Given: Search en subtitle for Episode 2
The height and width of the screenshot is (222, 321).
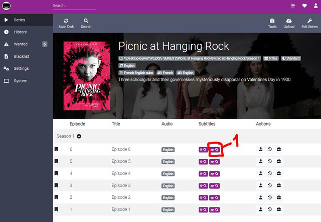Looking at the screenshot, I should (214, 198).
